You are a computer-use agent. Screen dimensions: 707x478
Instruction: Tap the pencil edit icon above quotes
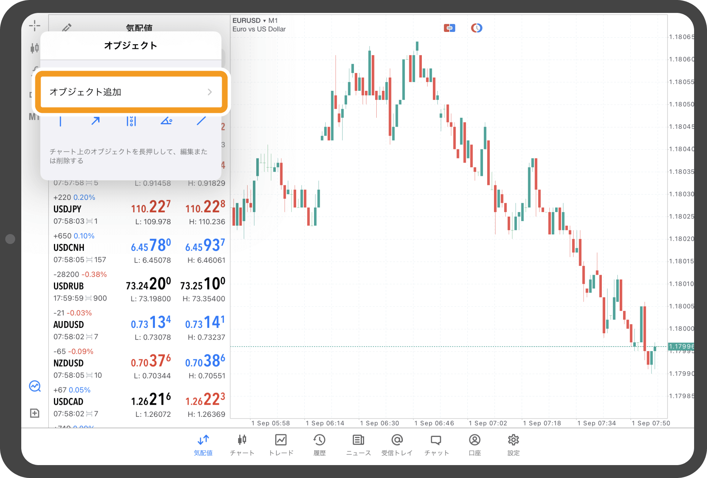[x=67, y=27]
